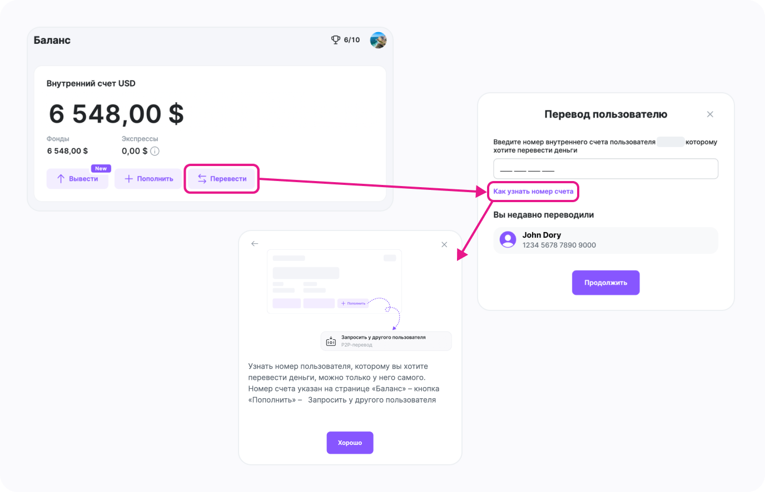Close the account number help dialog

pos(444,244)
